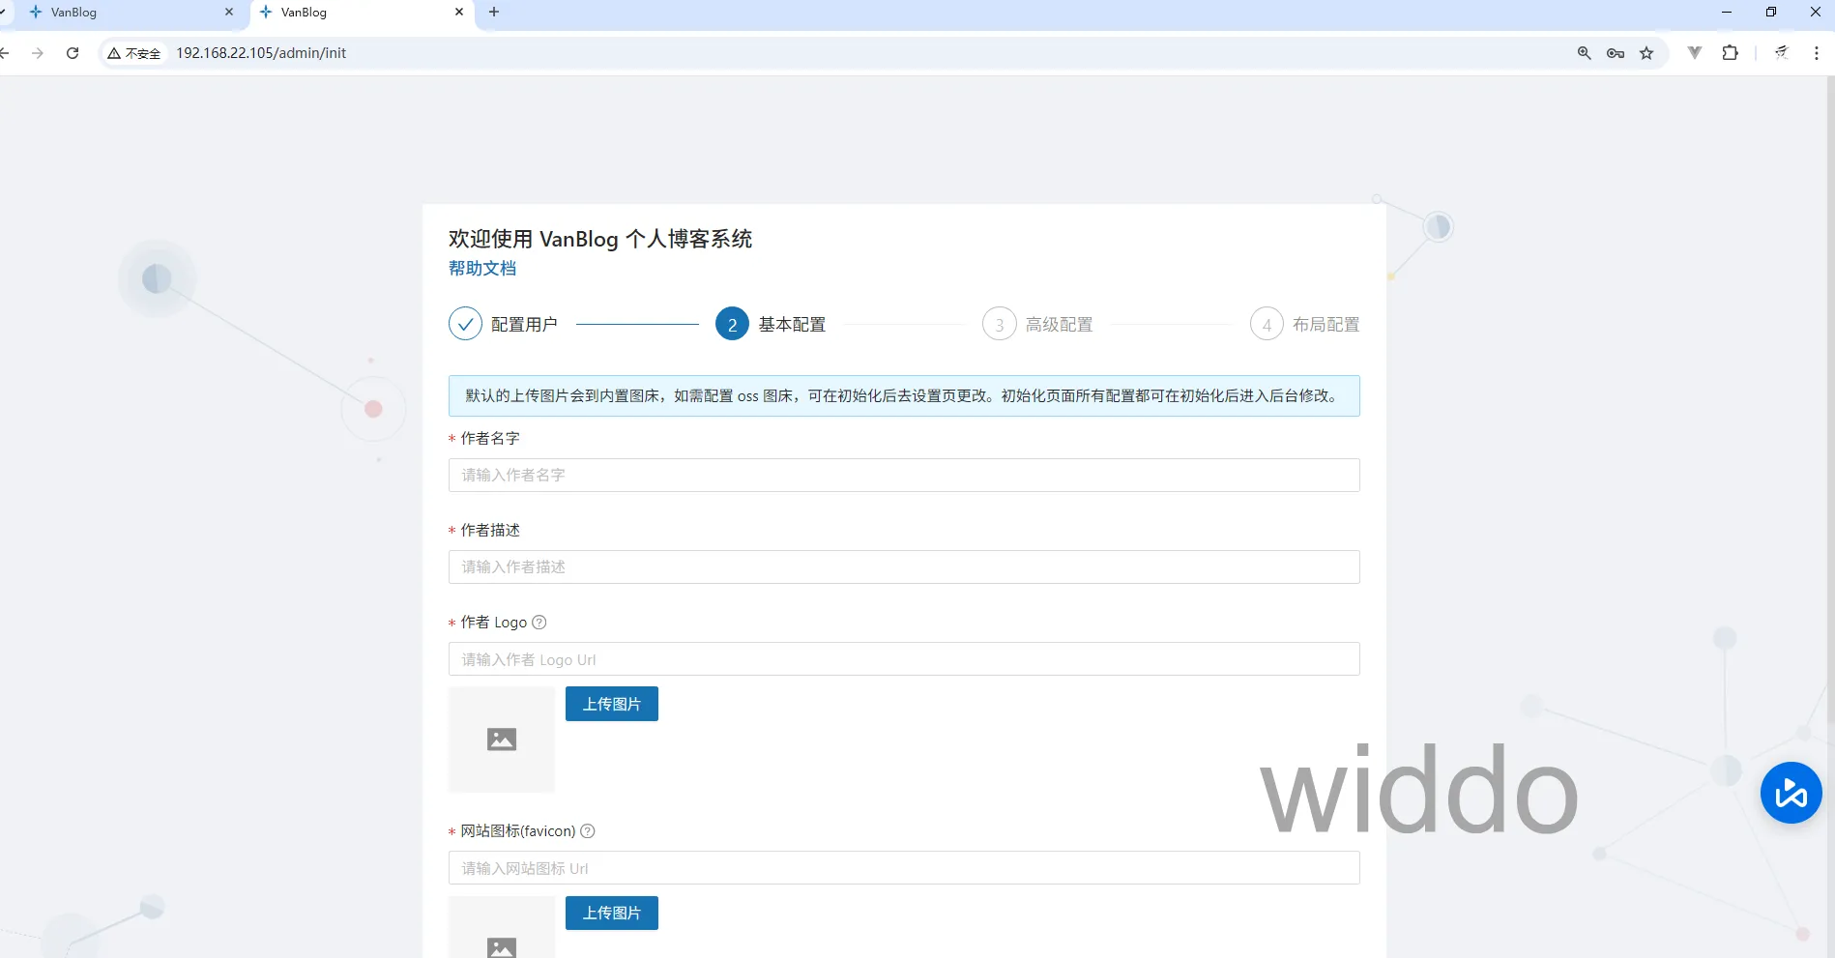
Task: Focus the 作者 Logo Url input field
Action: [904, 659]
